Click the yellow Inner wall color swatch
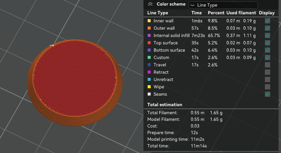Viewport: 281px width, 153px height. (149, 21)
